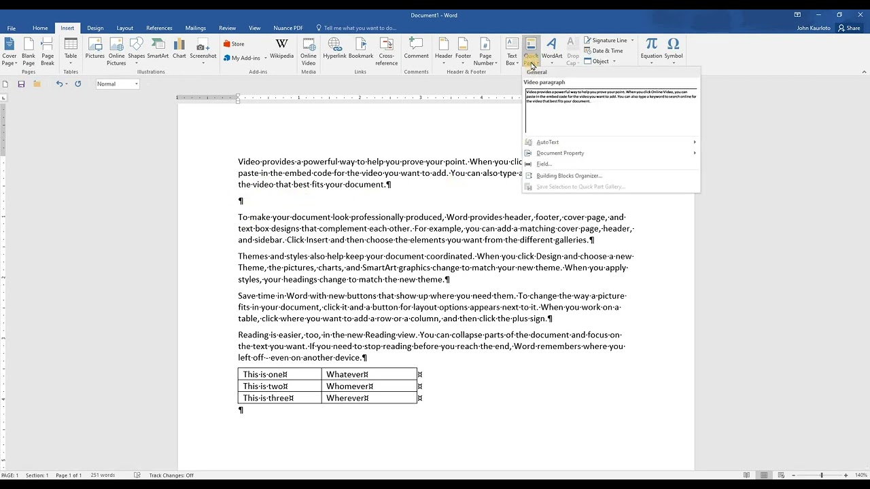Switch to the References tab

click(159, 28)
